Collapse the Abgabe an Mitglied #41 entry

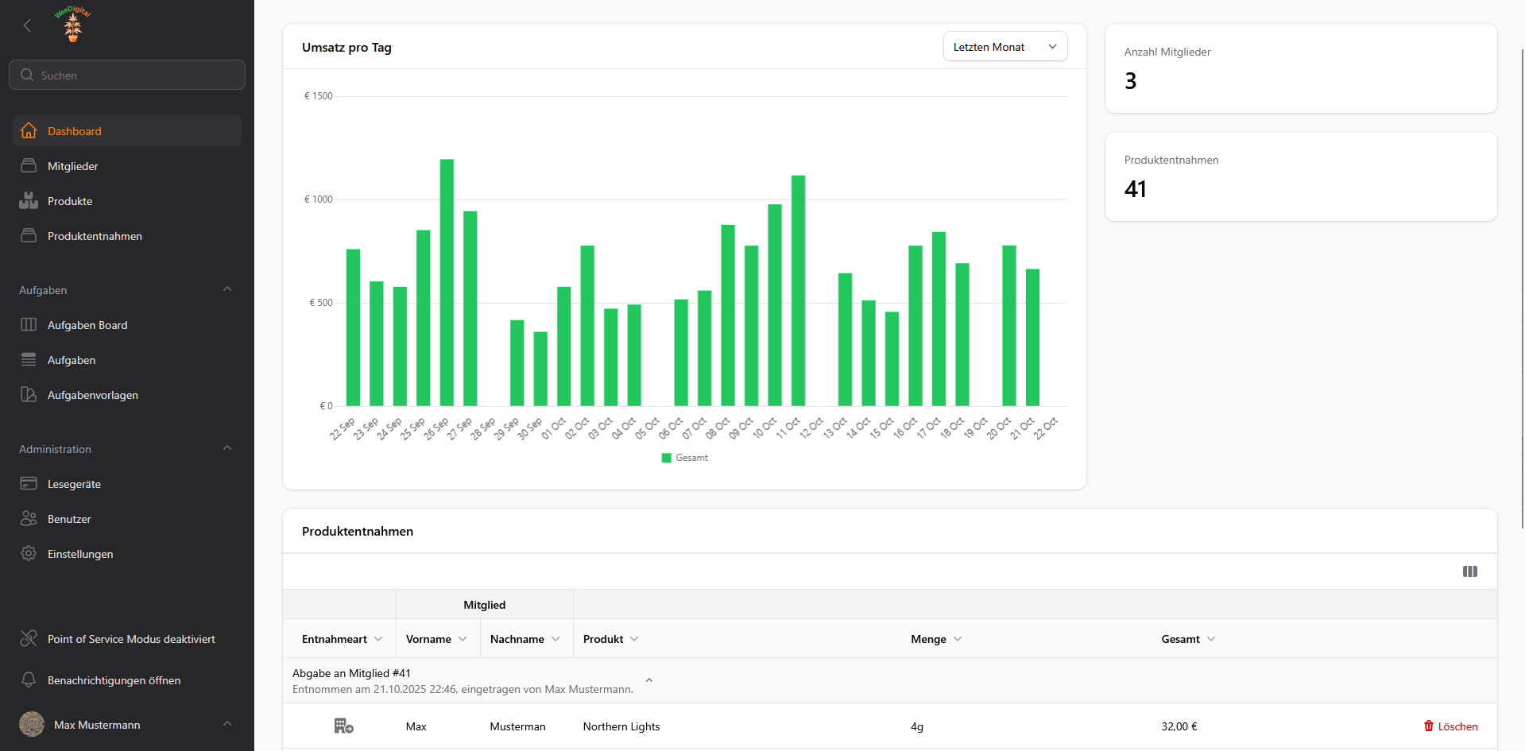point(649,680)
